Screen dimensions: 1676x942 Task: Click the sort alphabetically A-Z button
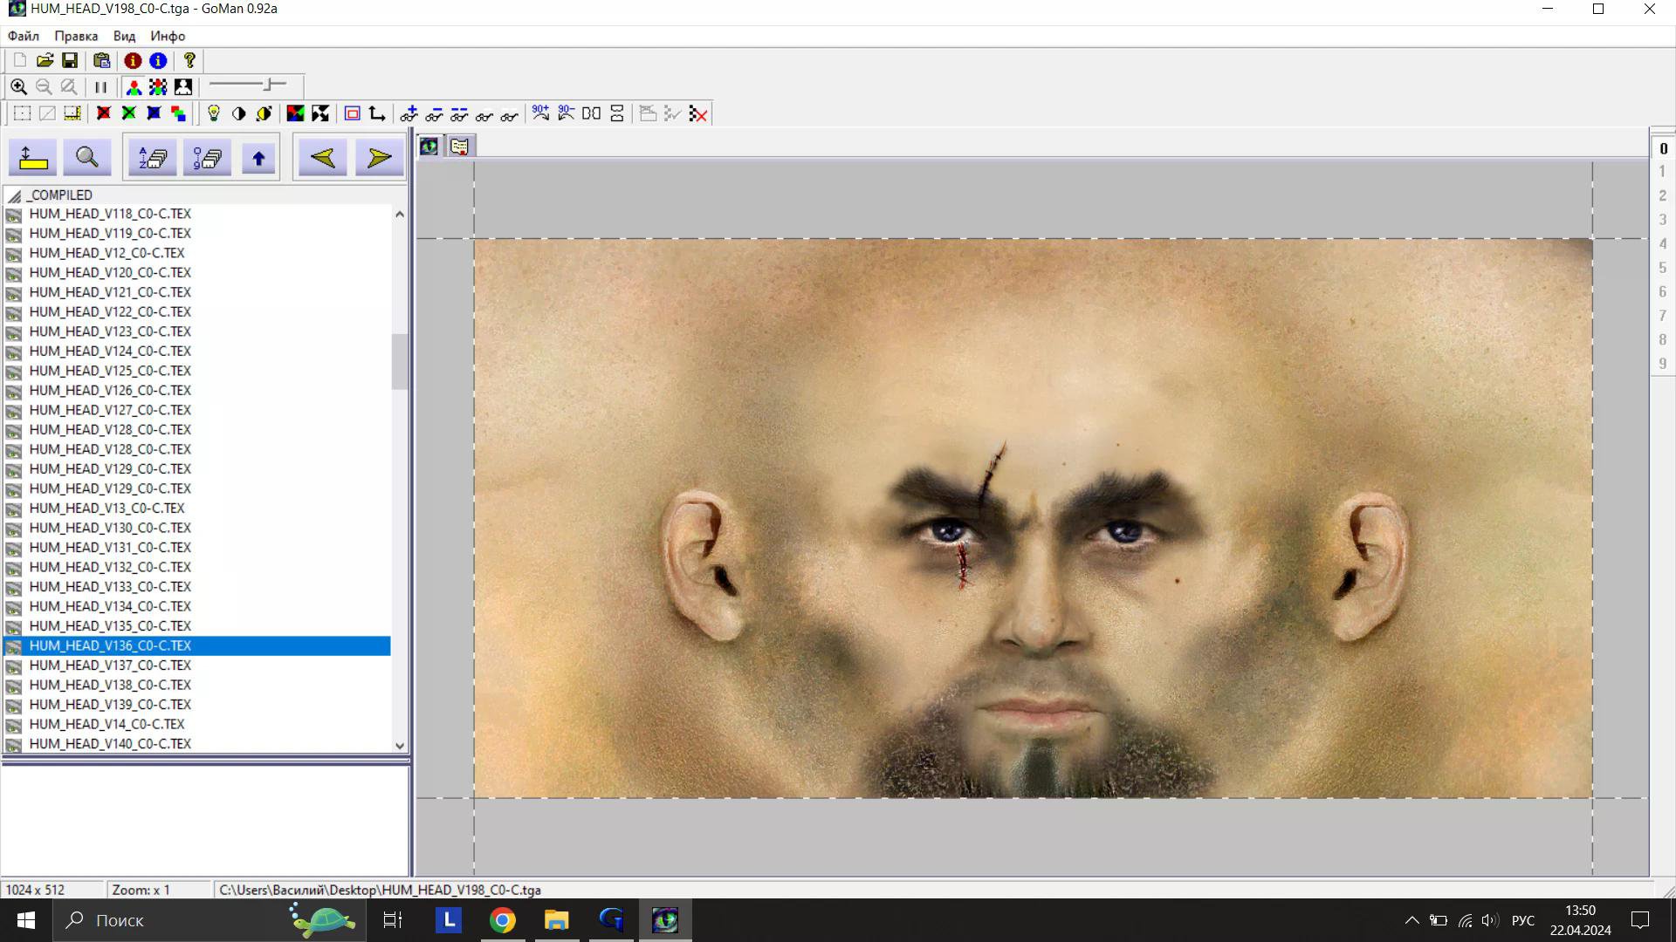[153, 158]
